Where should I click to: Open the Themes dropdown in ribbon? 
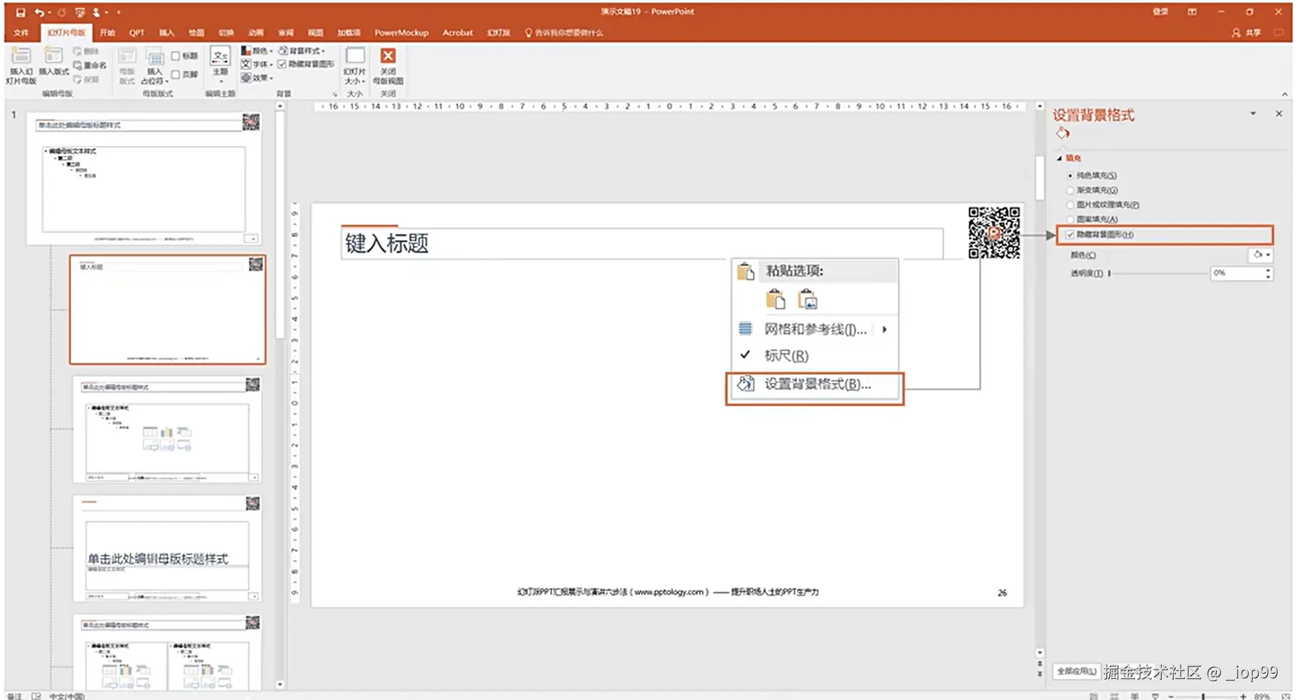[x=220, y=64]
